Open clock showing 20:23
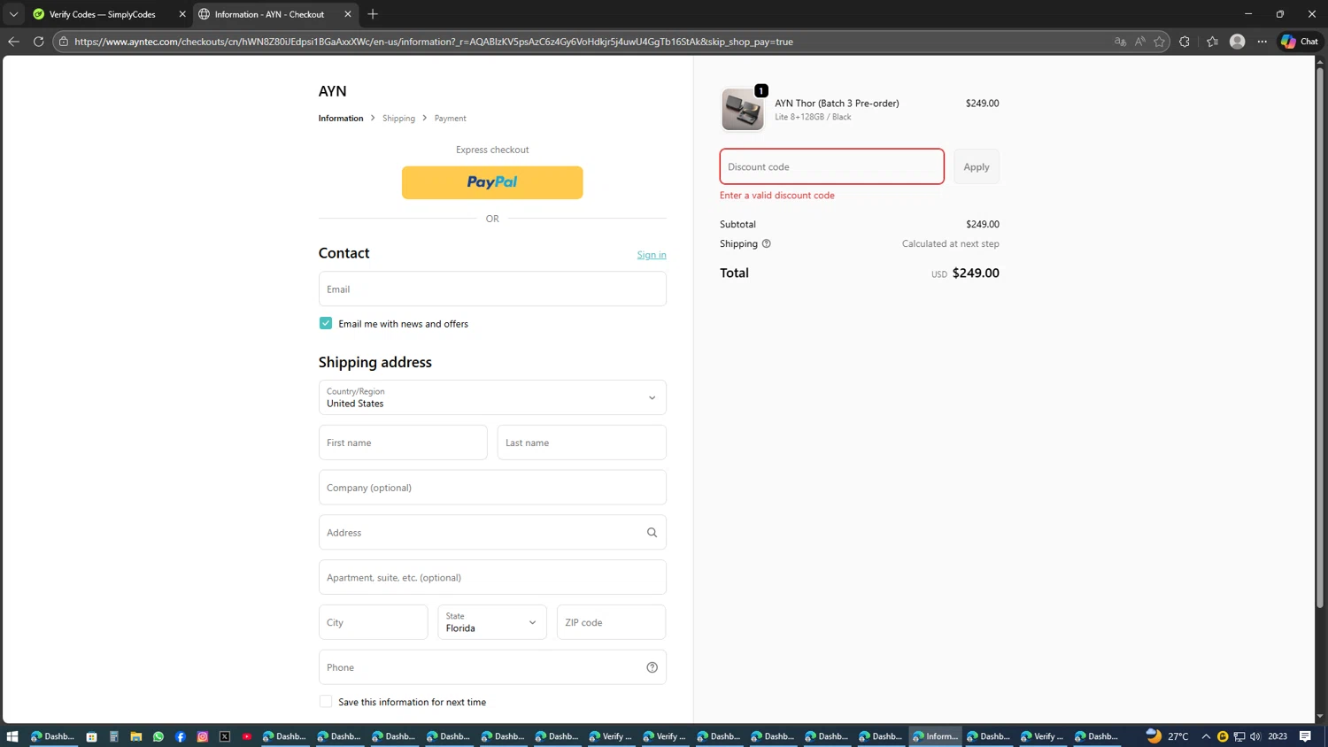Viewport: 1328px width, 747px height. pos(1278,736)
